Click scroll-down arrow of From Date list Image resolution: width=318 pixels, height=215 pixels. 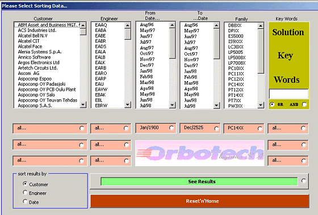[x=172, y=105]
